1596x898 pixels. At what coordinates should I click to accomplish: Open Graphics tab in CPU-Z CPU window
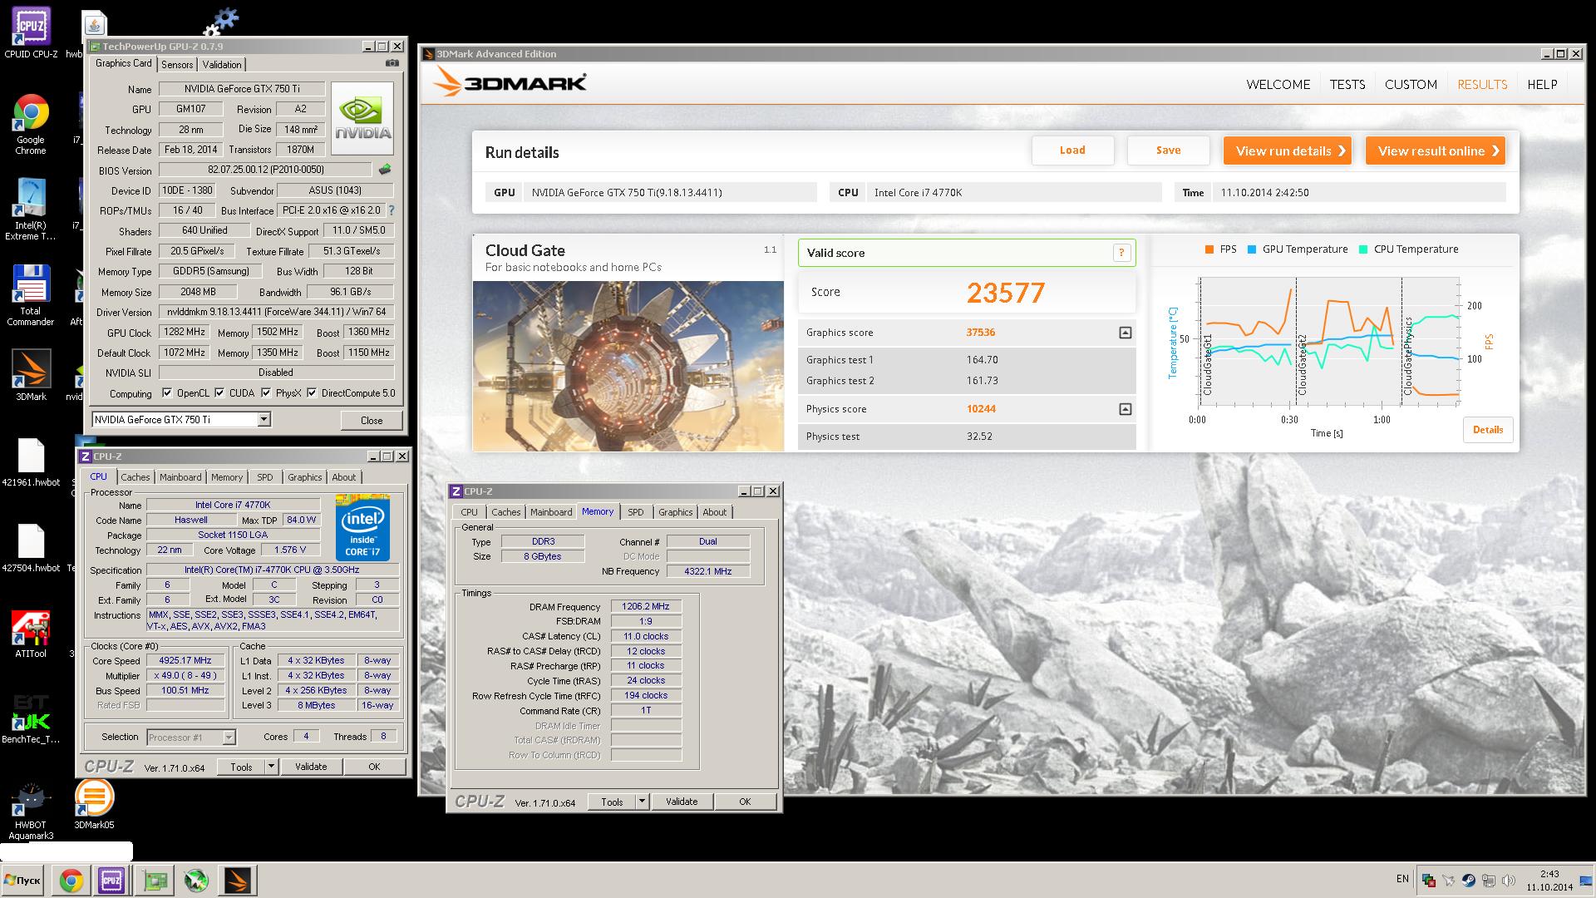pyautogui.click(x=304, y=477)
